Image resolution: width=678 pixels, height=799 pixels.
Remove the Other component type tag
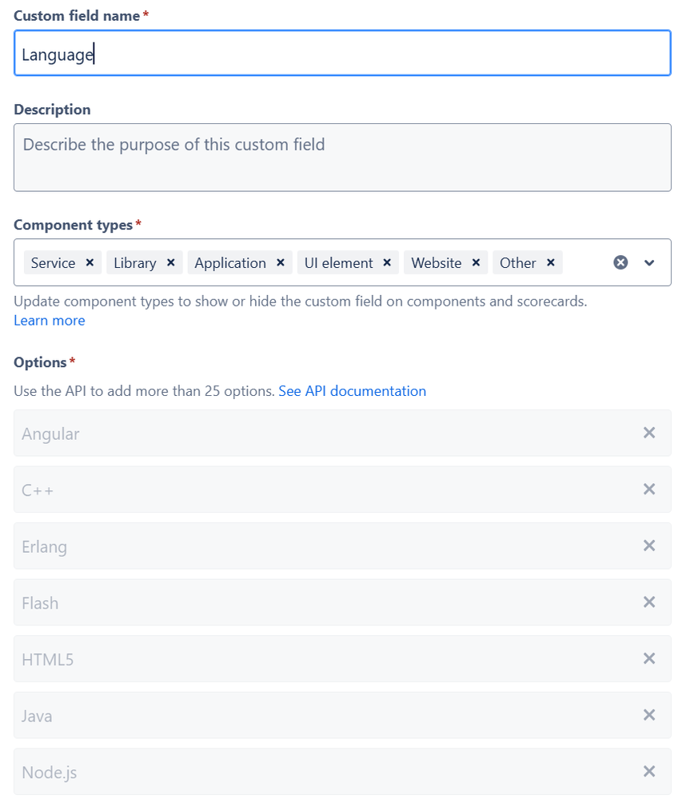[550, 262]
